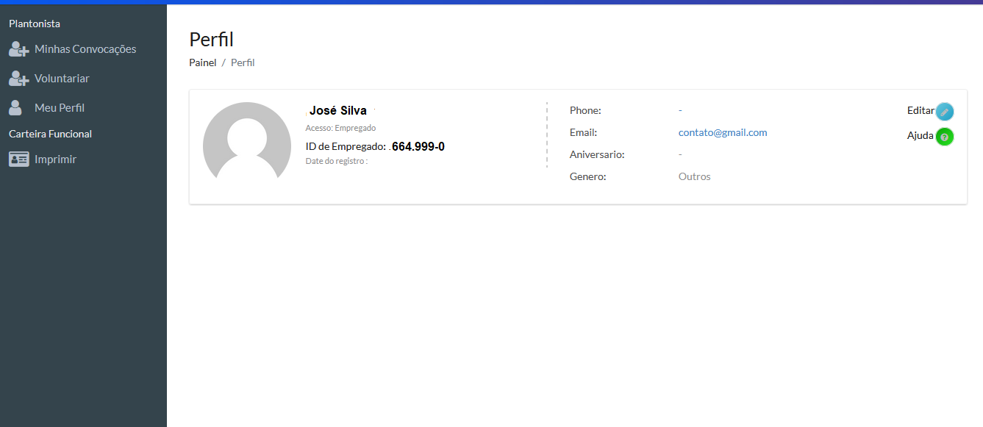Click the blue pencil edit icon

[945, 112]
